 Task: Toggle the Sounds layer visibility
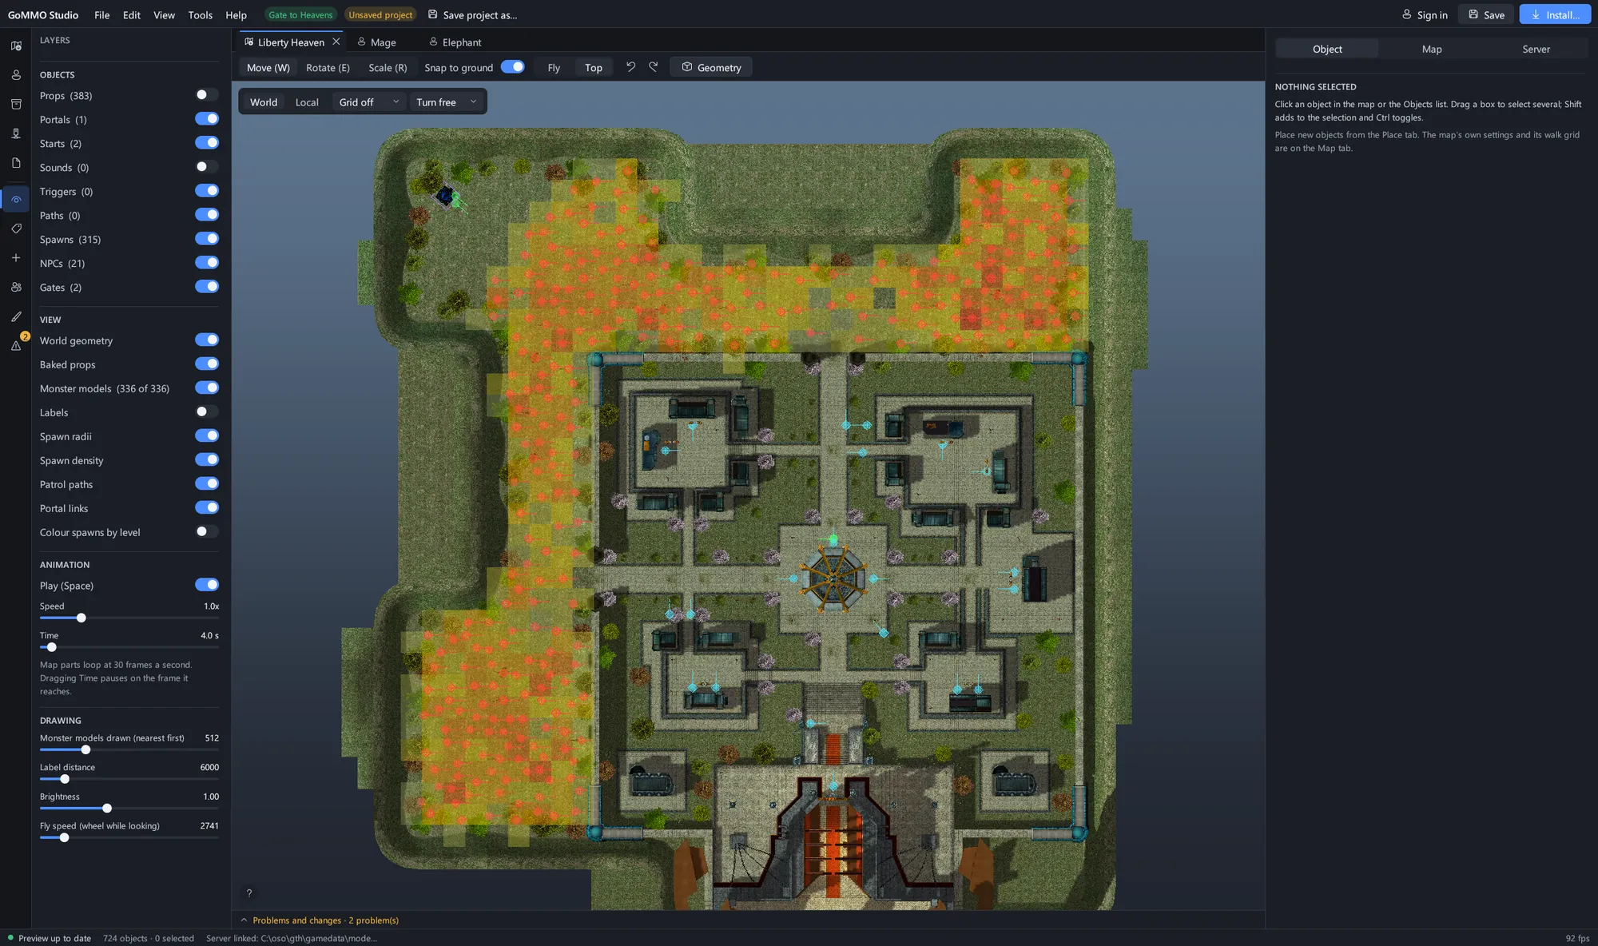point(207,167)
